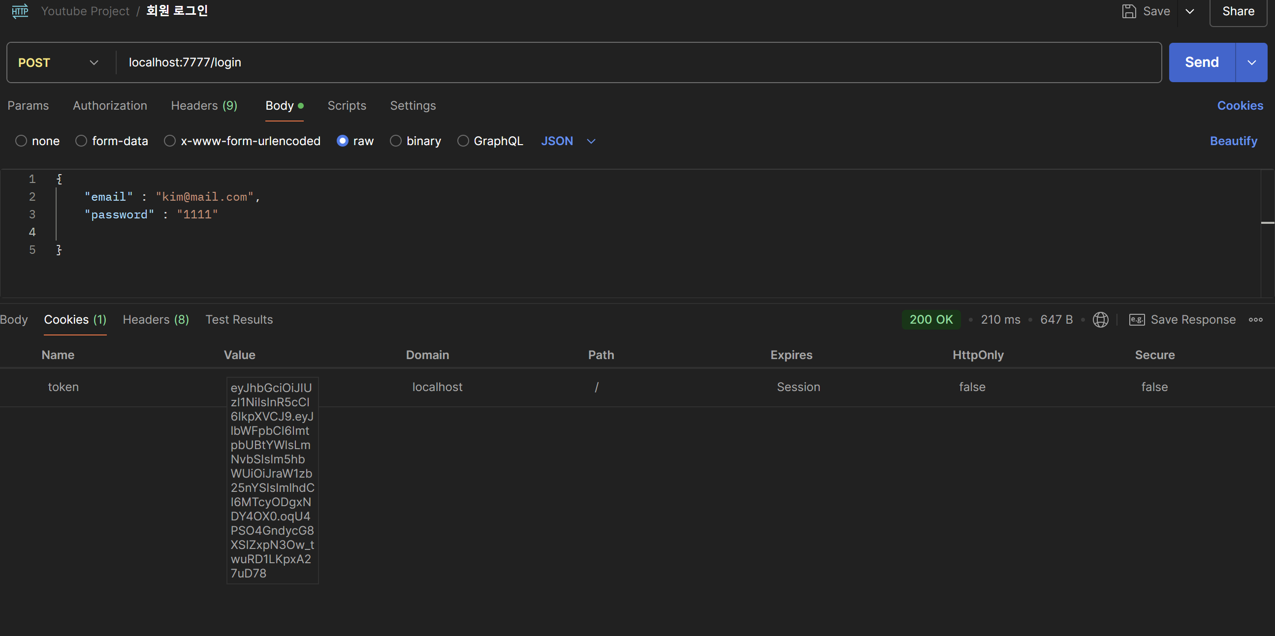The width and height of the screenshot is (1275, 636).
Task: Click the Save floppy disk icon
Action: click(x=1128, y=11)
